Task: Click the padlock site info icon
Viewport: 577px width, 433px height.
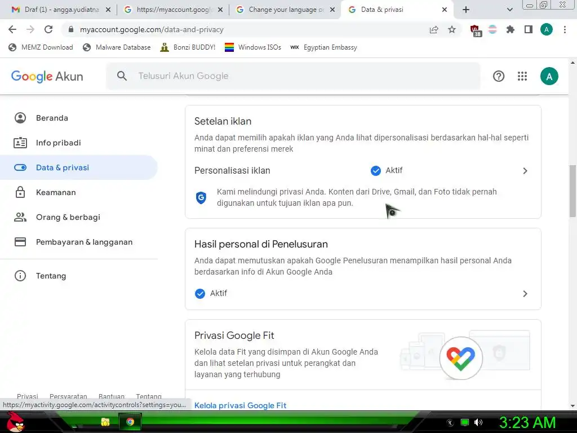Action: pos(71,29)
